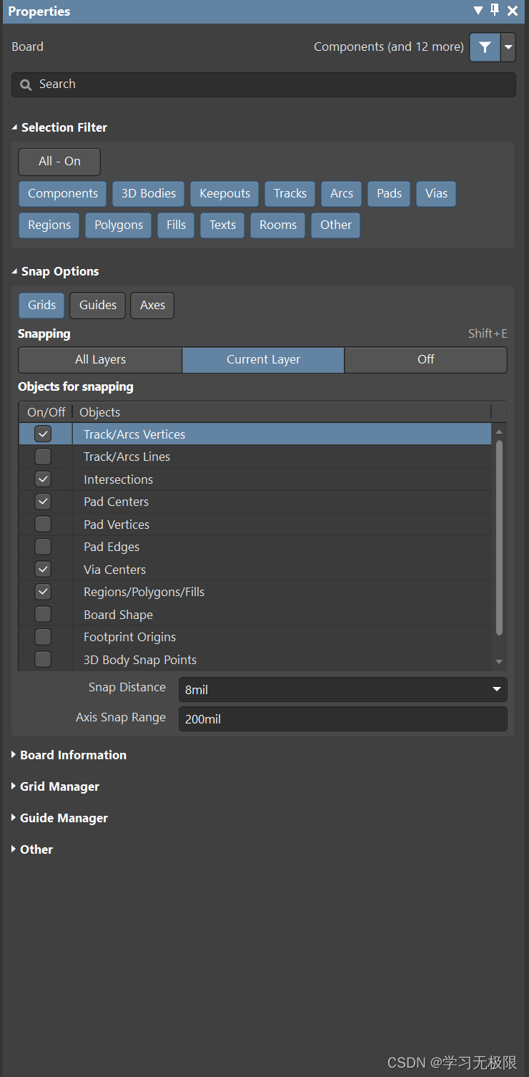Click the All - On button
This screenshot has height=1077, width=529.
pos(59,162)
